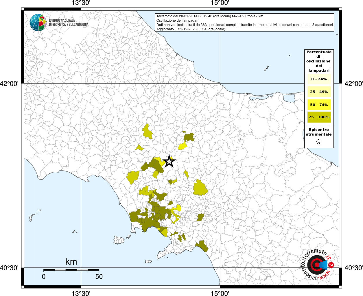Select the 0 - 24% legend swatch
The height and width of the screenshot is (296, 363).
click(319, 79)
